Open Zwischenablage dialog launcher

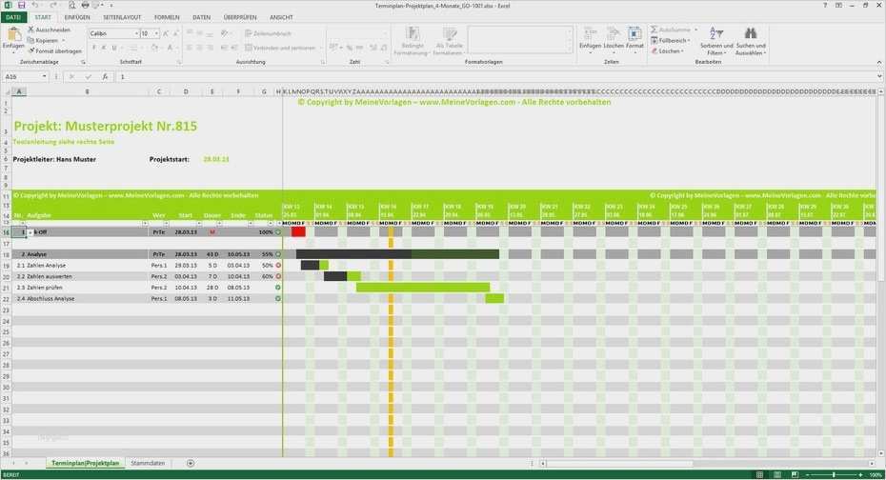pyautogui.click(x=83, y=62)
